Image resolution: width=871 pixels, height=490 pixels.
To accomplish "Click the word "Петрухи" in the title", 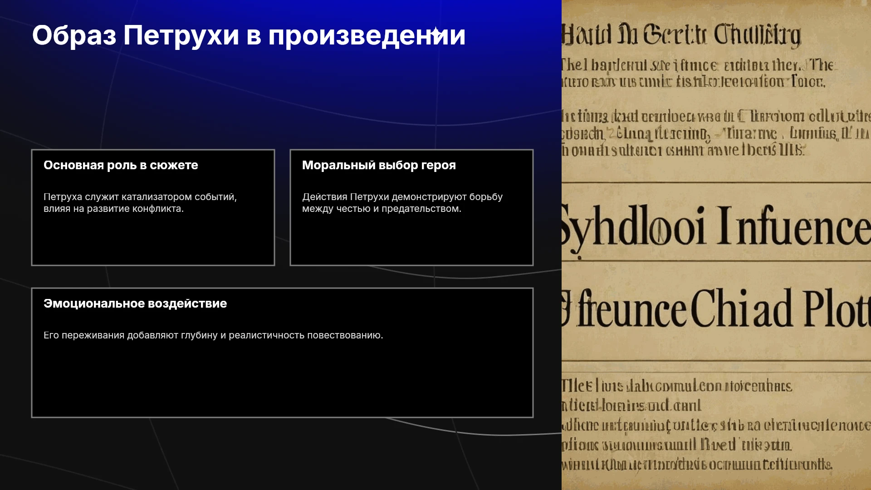I will 181,35.
